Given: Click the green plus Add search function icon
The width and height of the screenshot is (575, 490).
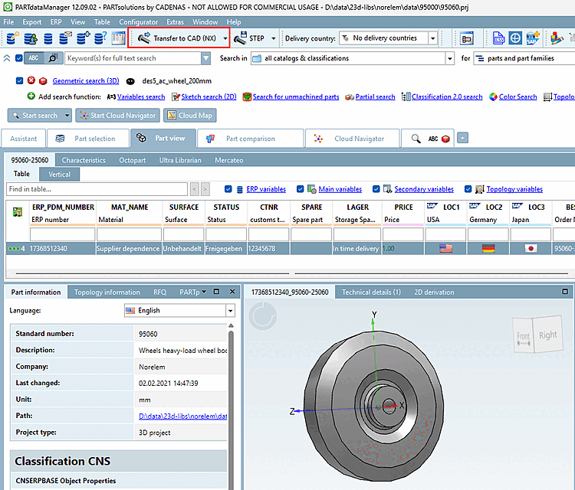Looking at the screenshot, I should pyautogui.click(x=31, y=96).
